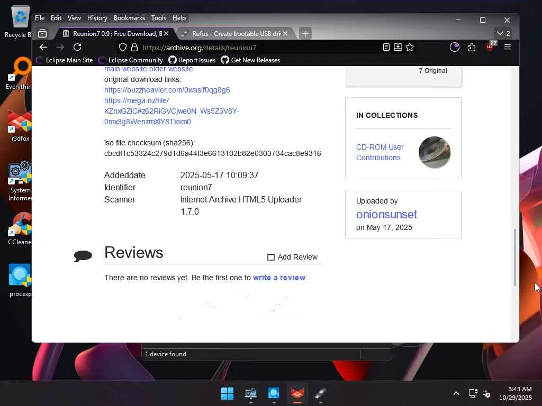
Task: Open the hamburger application menu
Action: click(x=508, y=47)
